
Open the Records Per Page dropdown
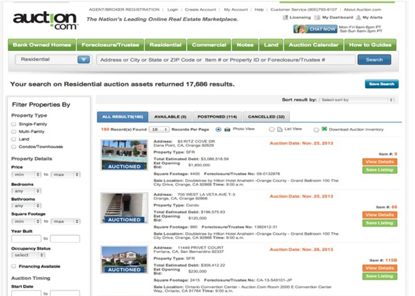point(159,130)
